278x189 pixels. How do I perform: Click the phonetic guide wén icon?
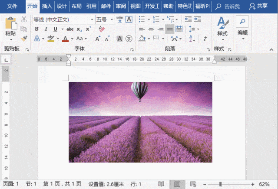120,19
